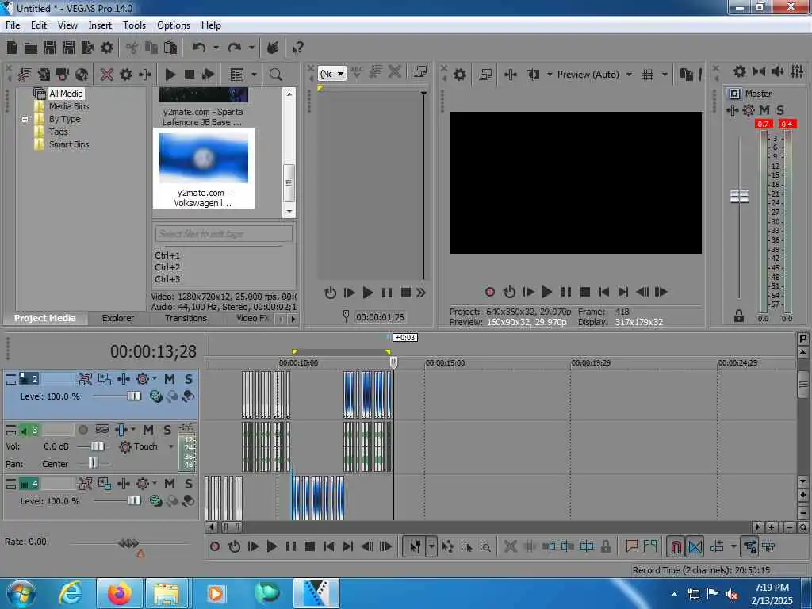The width and height of the screenshot is (812, 609).
Task: Select y2mate.com Volkswagen media thumbnail
Action: tap(204, 168)
